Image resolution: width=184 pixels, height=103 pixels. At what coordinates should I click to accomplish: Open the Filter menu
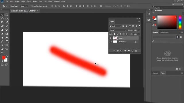(41, 1)
